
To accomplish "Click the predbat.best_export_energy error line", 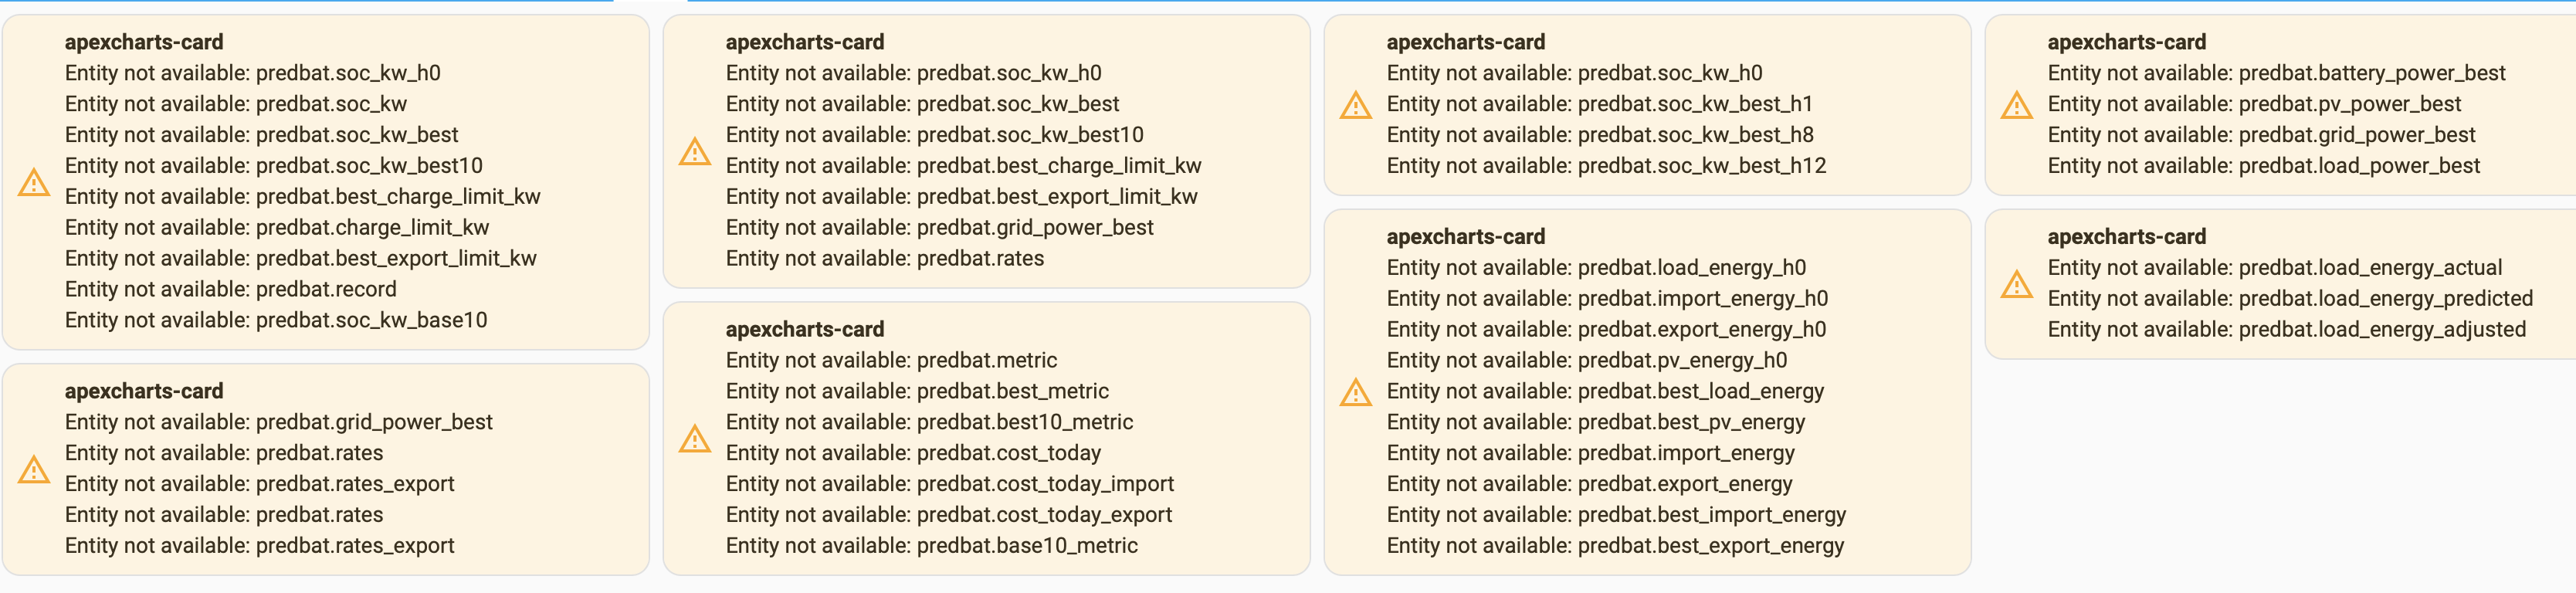I will point(1616,545).
